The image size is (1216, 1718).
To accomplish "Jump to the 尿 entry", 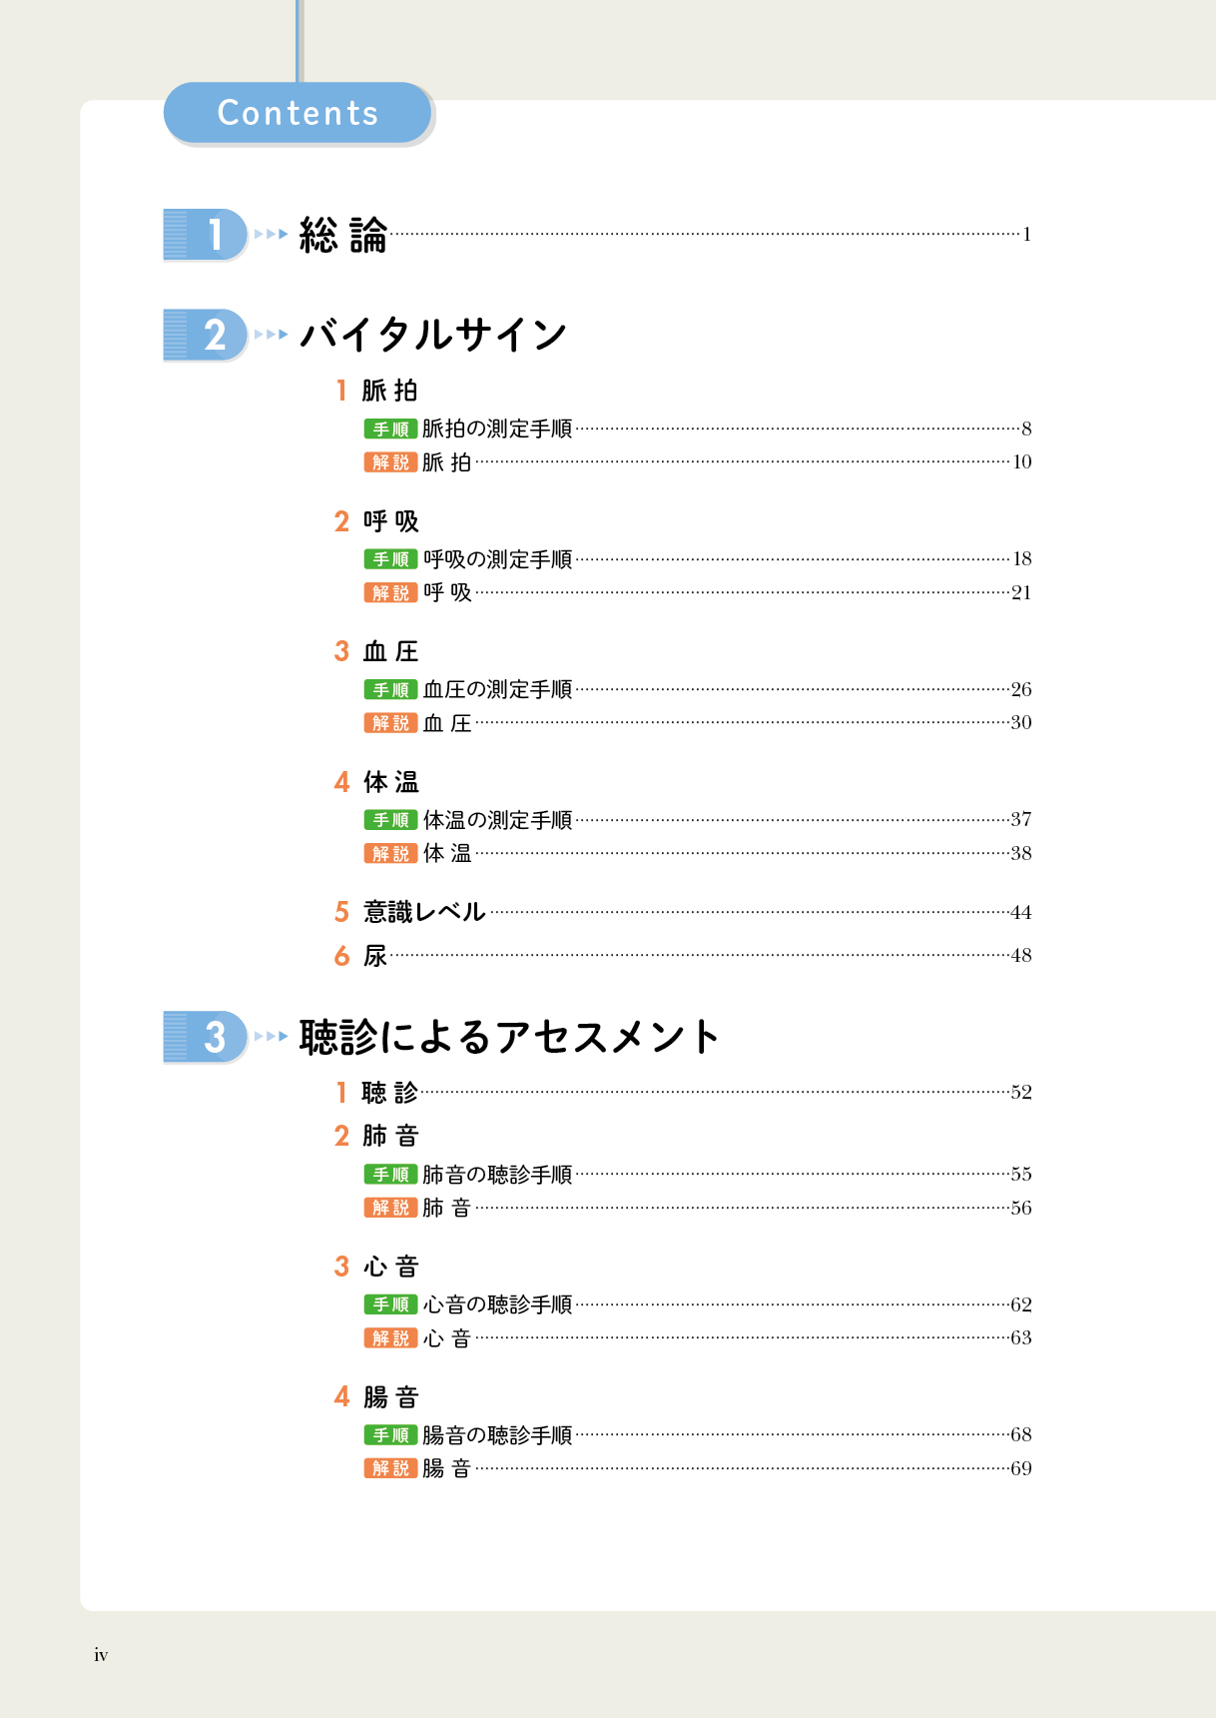I will (x=375, y=956).
